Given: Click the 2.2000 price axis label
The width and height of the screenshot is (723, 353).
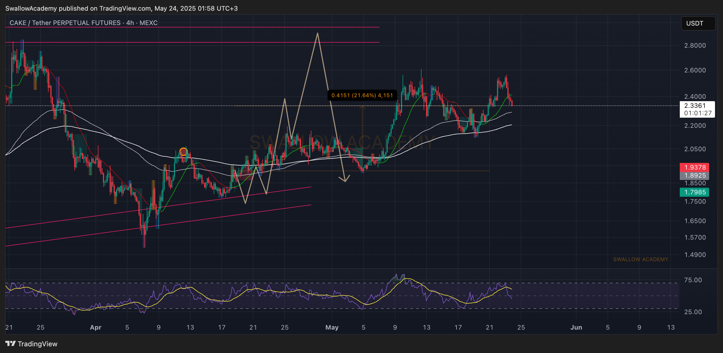Looking at the screenshot, I should [x=695, y=125].
